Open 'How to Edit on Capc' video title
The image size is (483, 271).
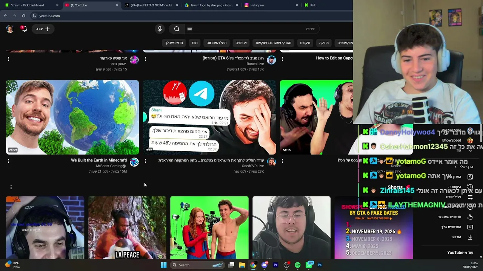(x=334, y=58)
